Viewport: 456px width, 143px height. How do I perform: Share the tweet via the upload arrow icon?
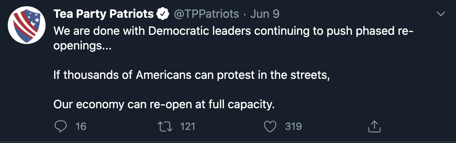coord(374,126)
